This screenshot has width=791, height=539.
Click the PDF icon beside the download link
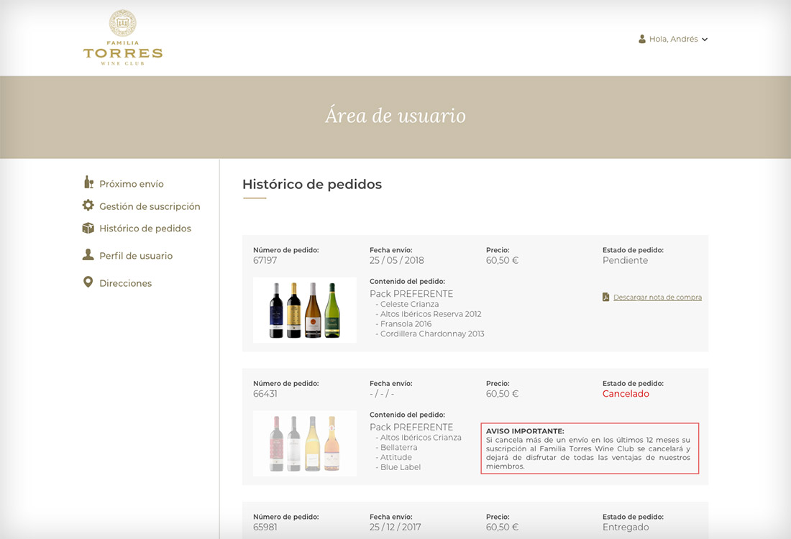pos(606,297)
